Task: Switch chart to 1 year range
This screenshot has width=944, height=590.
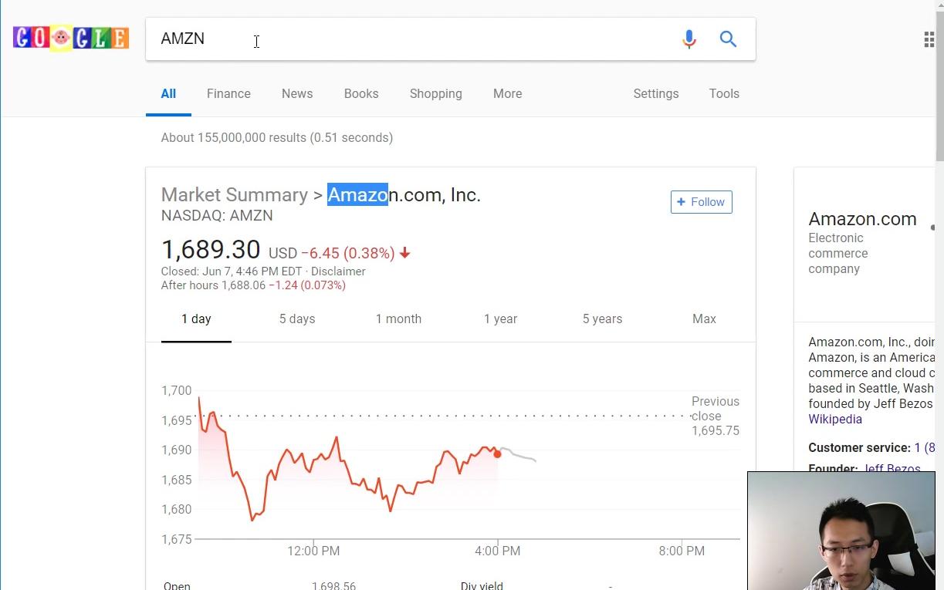Action: pyautogui.click(x=500, y=319)
